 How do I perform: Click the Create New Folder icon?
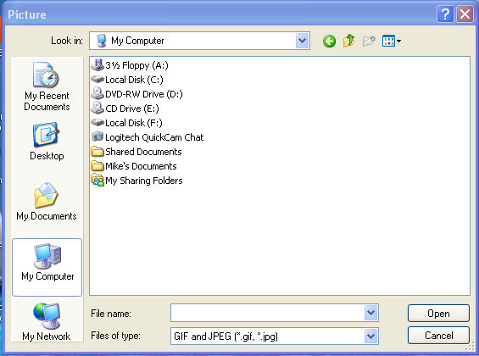click(x=369, y=41)
